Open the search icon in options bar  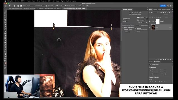(168, 6)
